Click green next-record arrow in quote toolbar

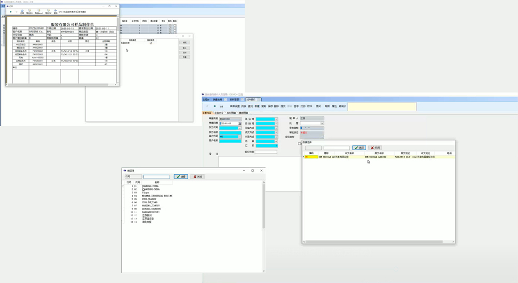(215, 106)
